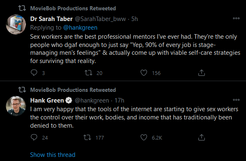Open the @SarahTaber_bww handle
The image size is (246, 161).
pos(100,19)
